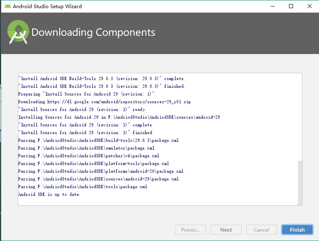
Task: Click the log panel vertical scrollbar thumb
Action: [x=300, y=182]
